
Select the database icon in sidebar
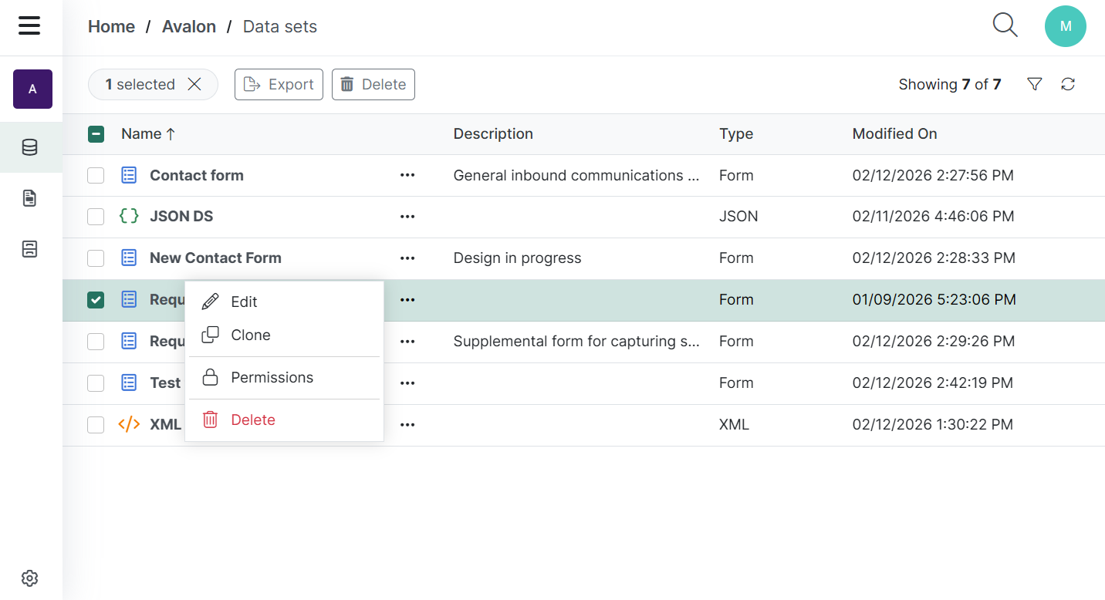click(x=30, y=147)
